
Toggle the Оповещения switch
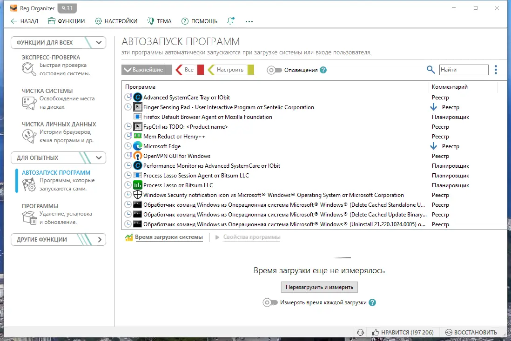pos(274,70)
